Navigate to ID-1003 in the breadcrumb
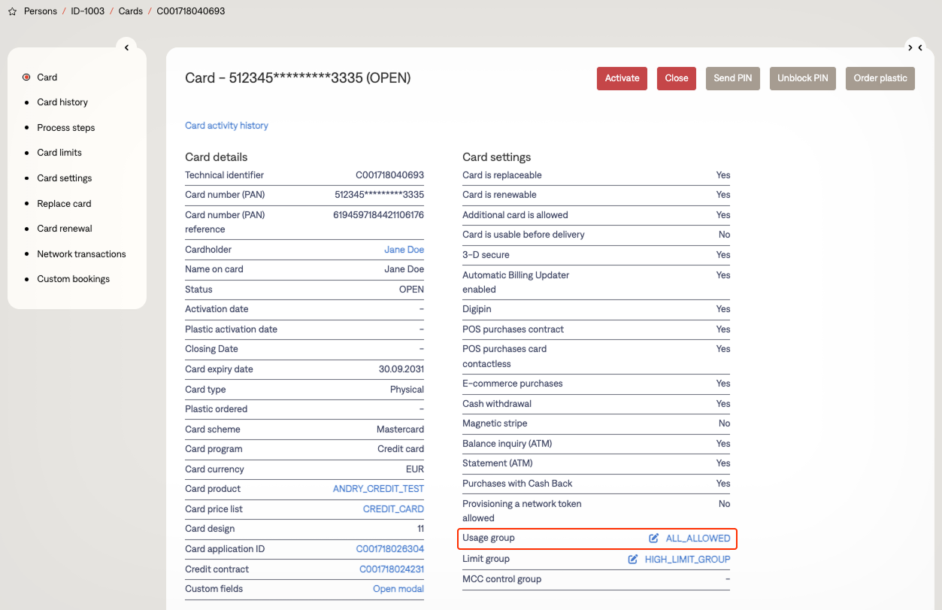The height and width of the screenshot is (610, 942). pyautogui.click(x=88, y=11)
